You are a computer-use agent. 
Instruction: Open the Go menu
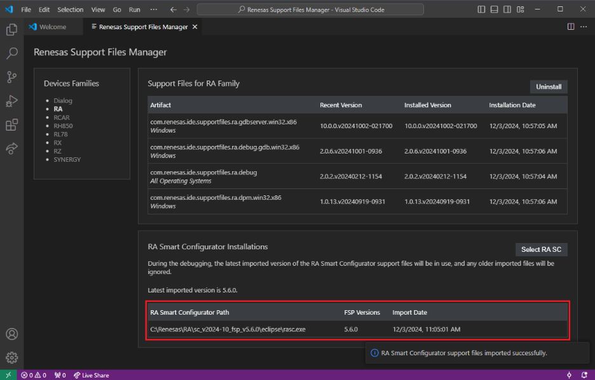pyautogui.click(x=117, y=10)
